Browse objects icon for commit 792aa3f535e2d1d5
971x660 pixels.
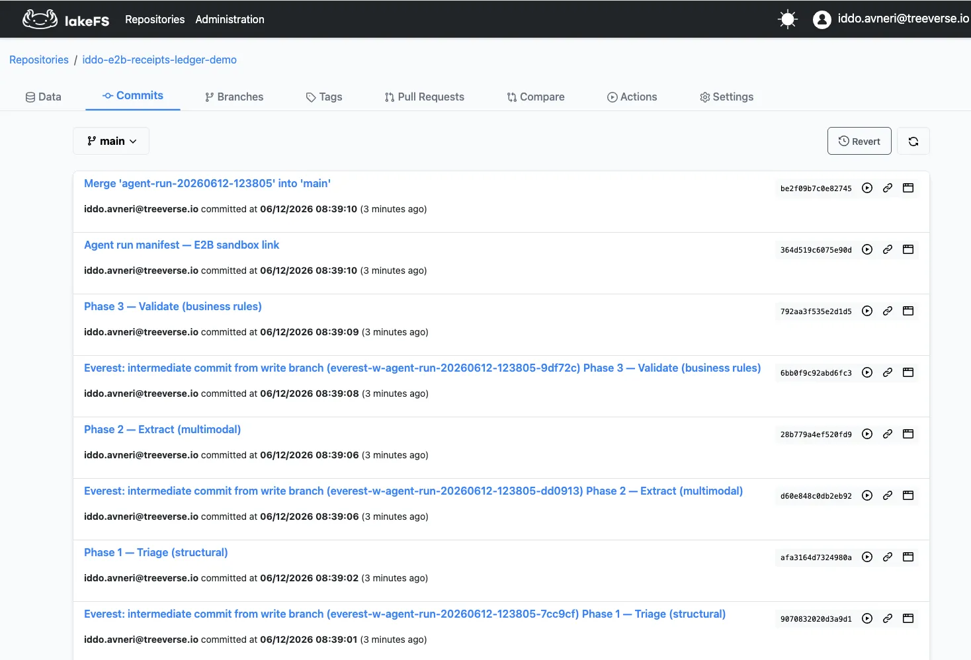point(908,311)
